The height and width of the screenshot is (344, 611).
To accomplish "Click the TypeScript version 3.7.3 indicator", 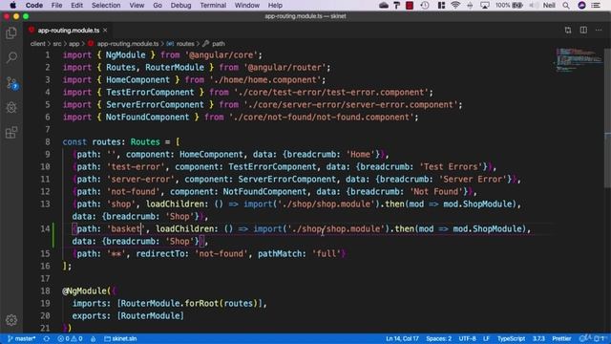I will coord(538,338).
